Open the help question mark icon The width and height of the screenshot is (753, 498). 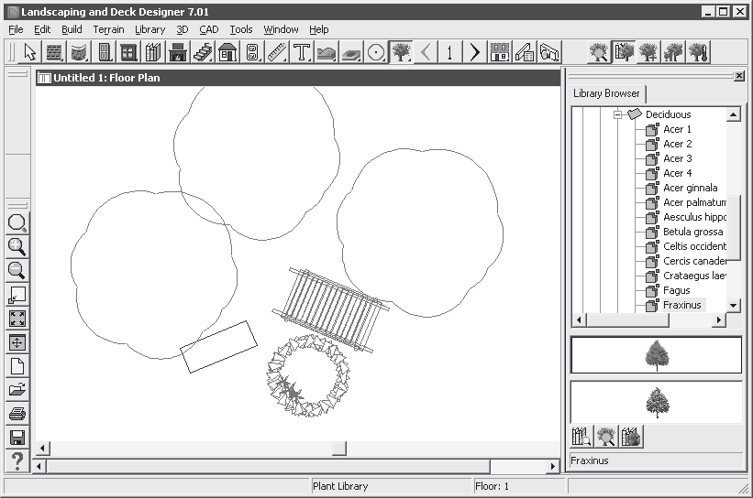point(17,461)
